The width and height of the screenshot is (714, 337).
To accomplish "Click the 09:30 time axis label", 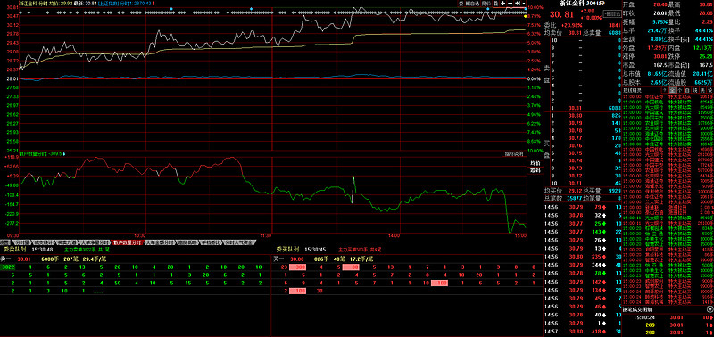I will coord(12,235).
